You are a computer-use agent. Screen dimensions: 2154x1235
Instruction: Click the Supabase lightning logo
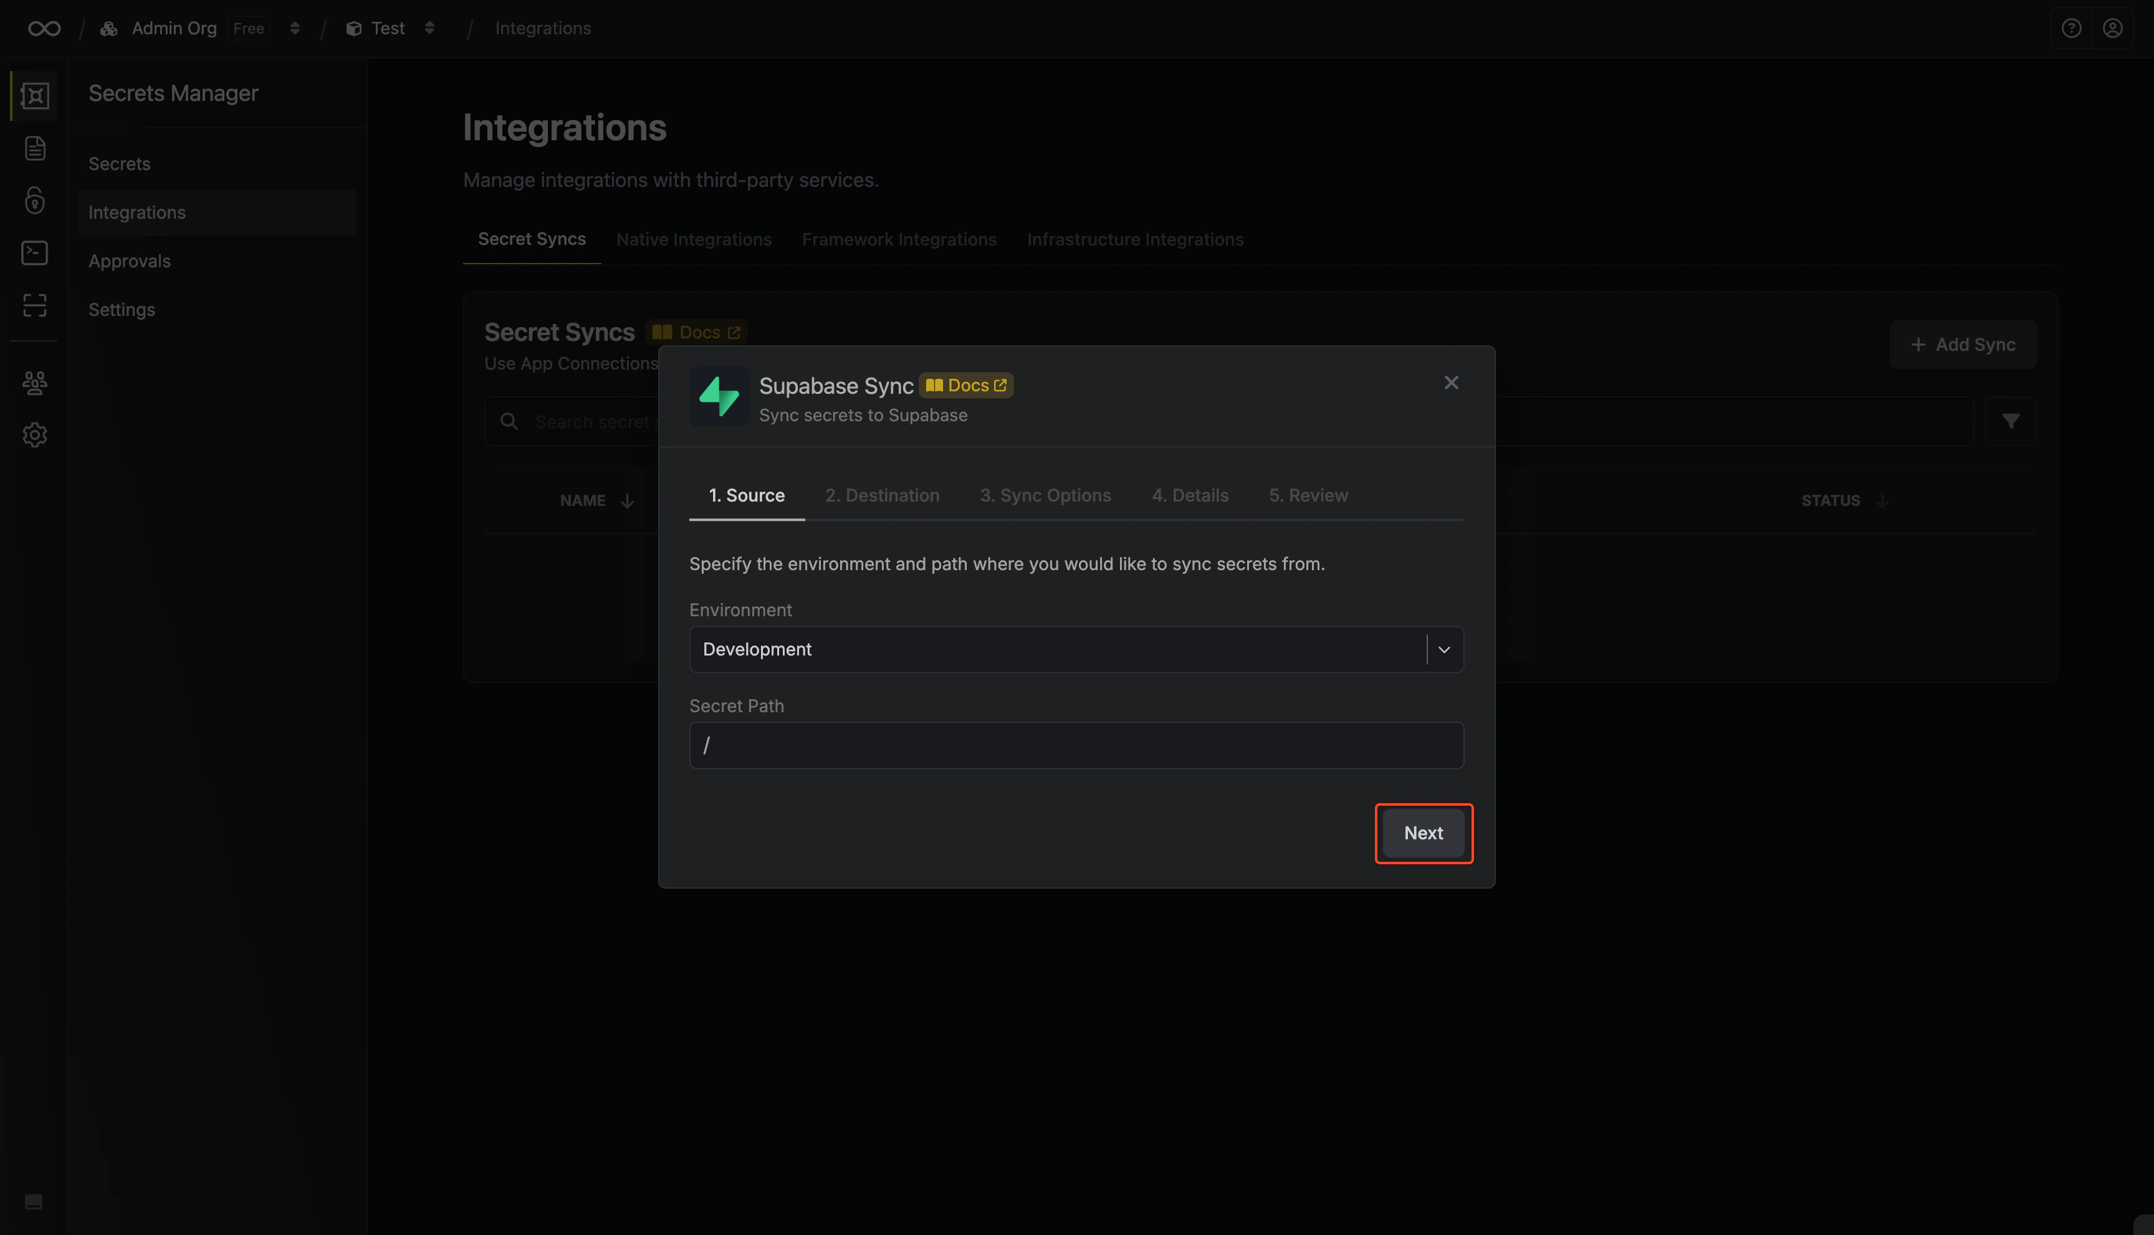(719, 396)
